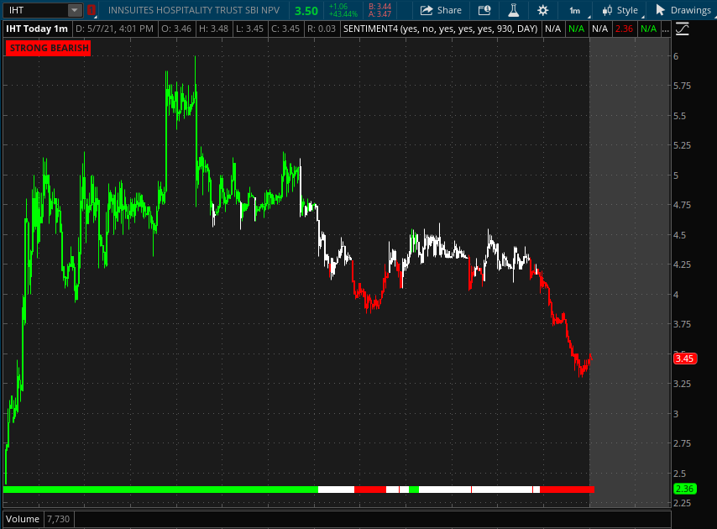Click the volume value 7,730

click(x=59, y=519)
